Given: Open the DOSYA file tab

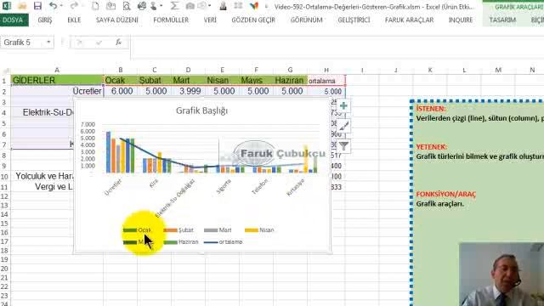Looking at the screenshot, I should pyautogui.click(x=13, y=20).
